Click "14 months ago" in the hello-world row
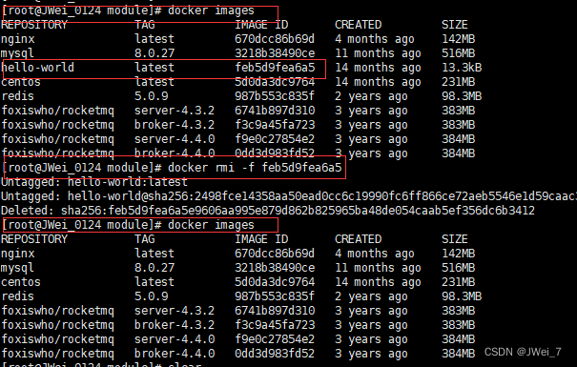 pos(378,68)
